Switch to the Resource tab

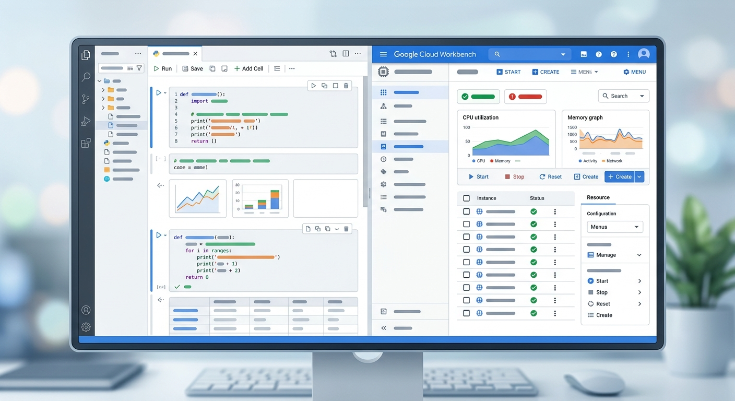click(x=598, y=197)
